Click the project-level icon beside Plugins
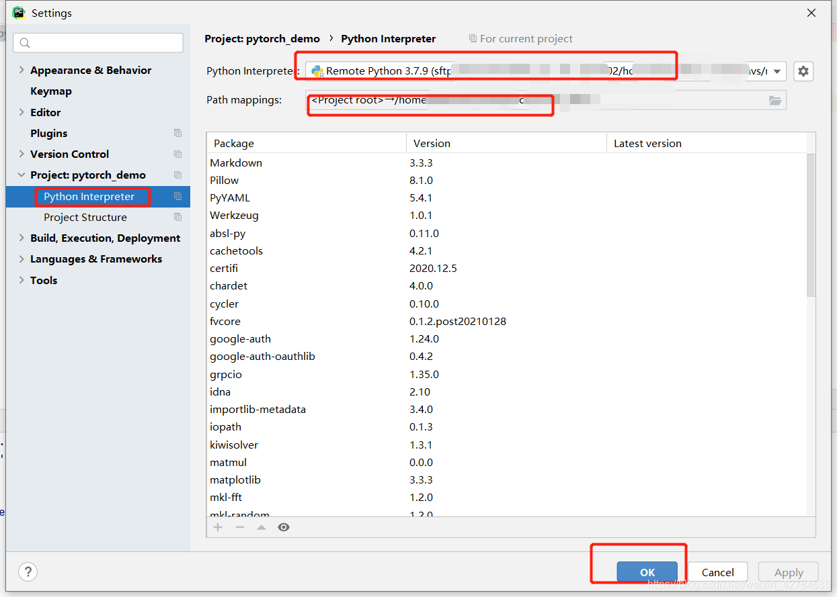Screen dimensions: 837x597 pos(177,133)
